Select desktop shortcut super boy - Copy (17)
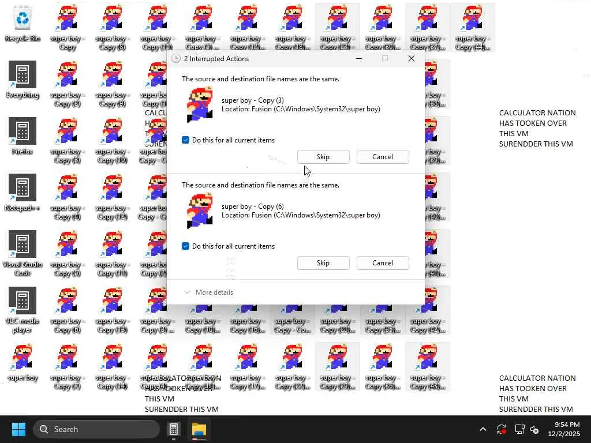This screenshot has height=443, width=591. click(248, 367)
